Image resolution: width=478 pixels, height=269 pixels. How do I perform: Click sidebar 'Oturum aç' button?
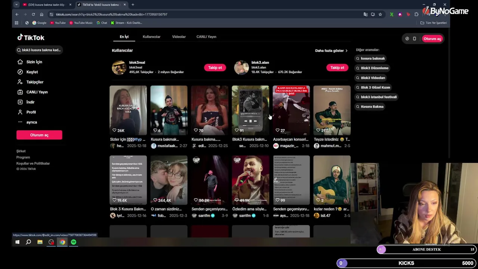pos(39,135)
